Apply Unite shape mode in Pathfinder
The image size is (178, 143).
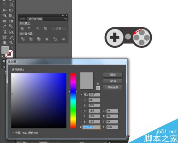click(22, 29)
